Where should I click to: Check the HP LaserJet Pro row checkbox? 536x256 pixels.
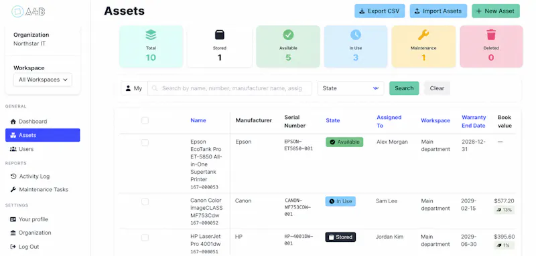145,237
